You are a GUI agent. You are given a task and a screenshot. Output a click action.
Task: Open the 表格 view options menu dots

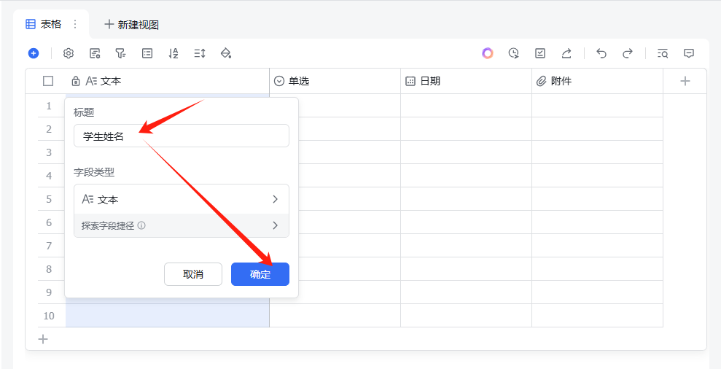point(74,24)
